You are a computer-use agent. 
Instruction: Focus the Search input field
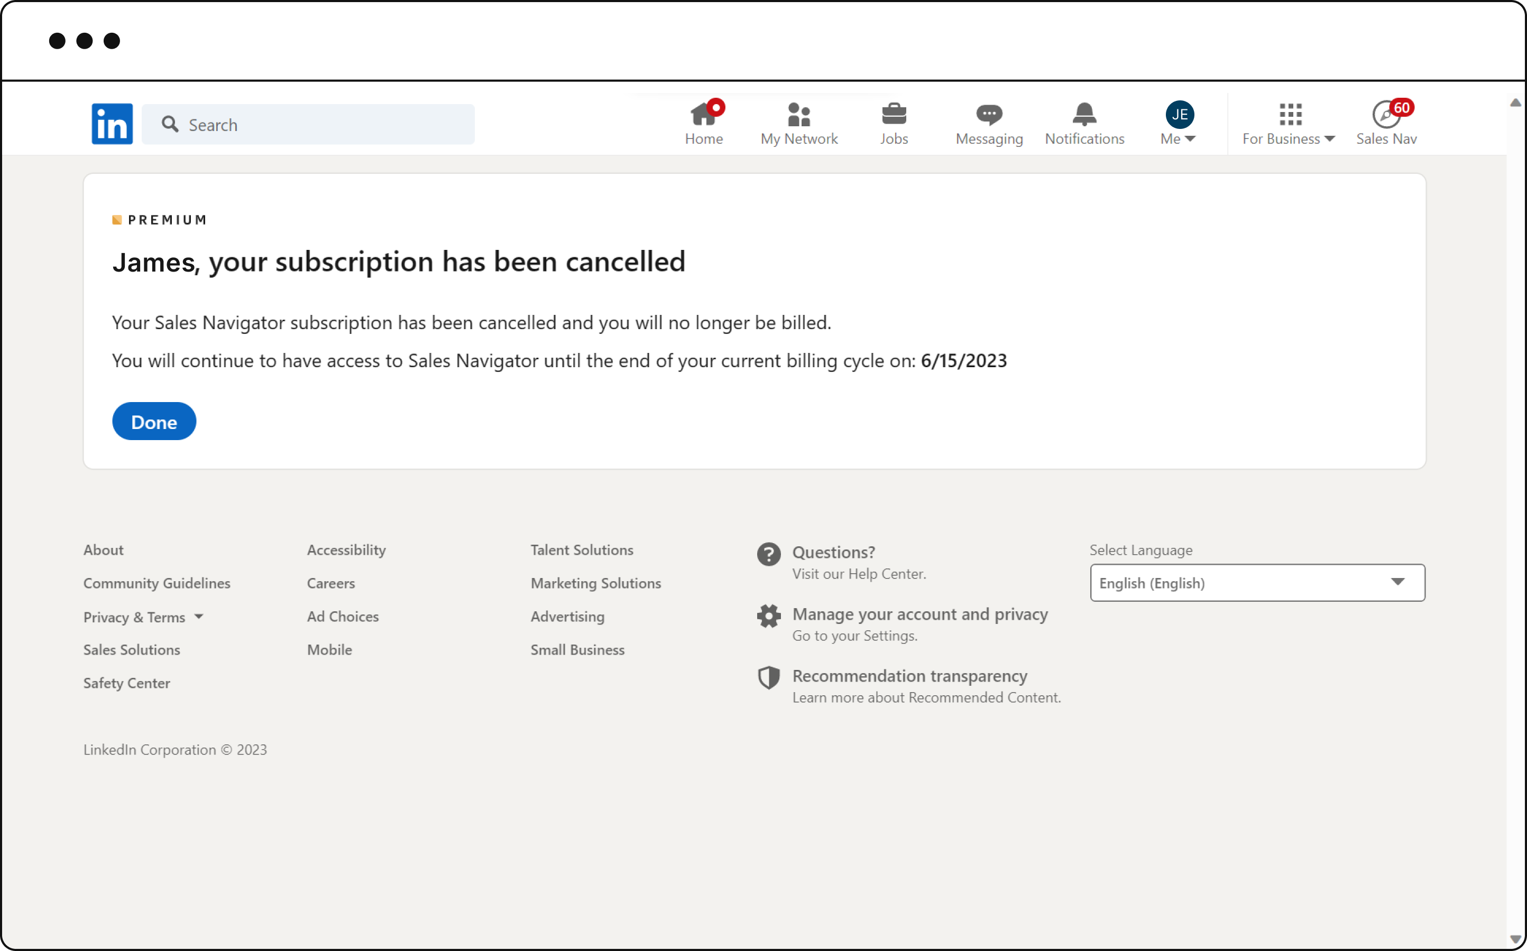[308, 124]
